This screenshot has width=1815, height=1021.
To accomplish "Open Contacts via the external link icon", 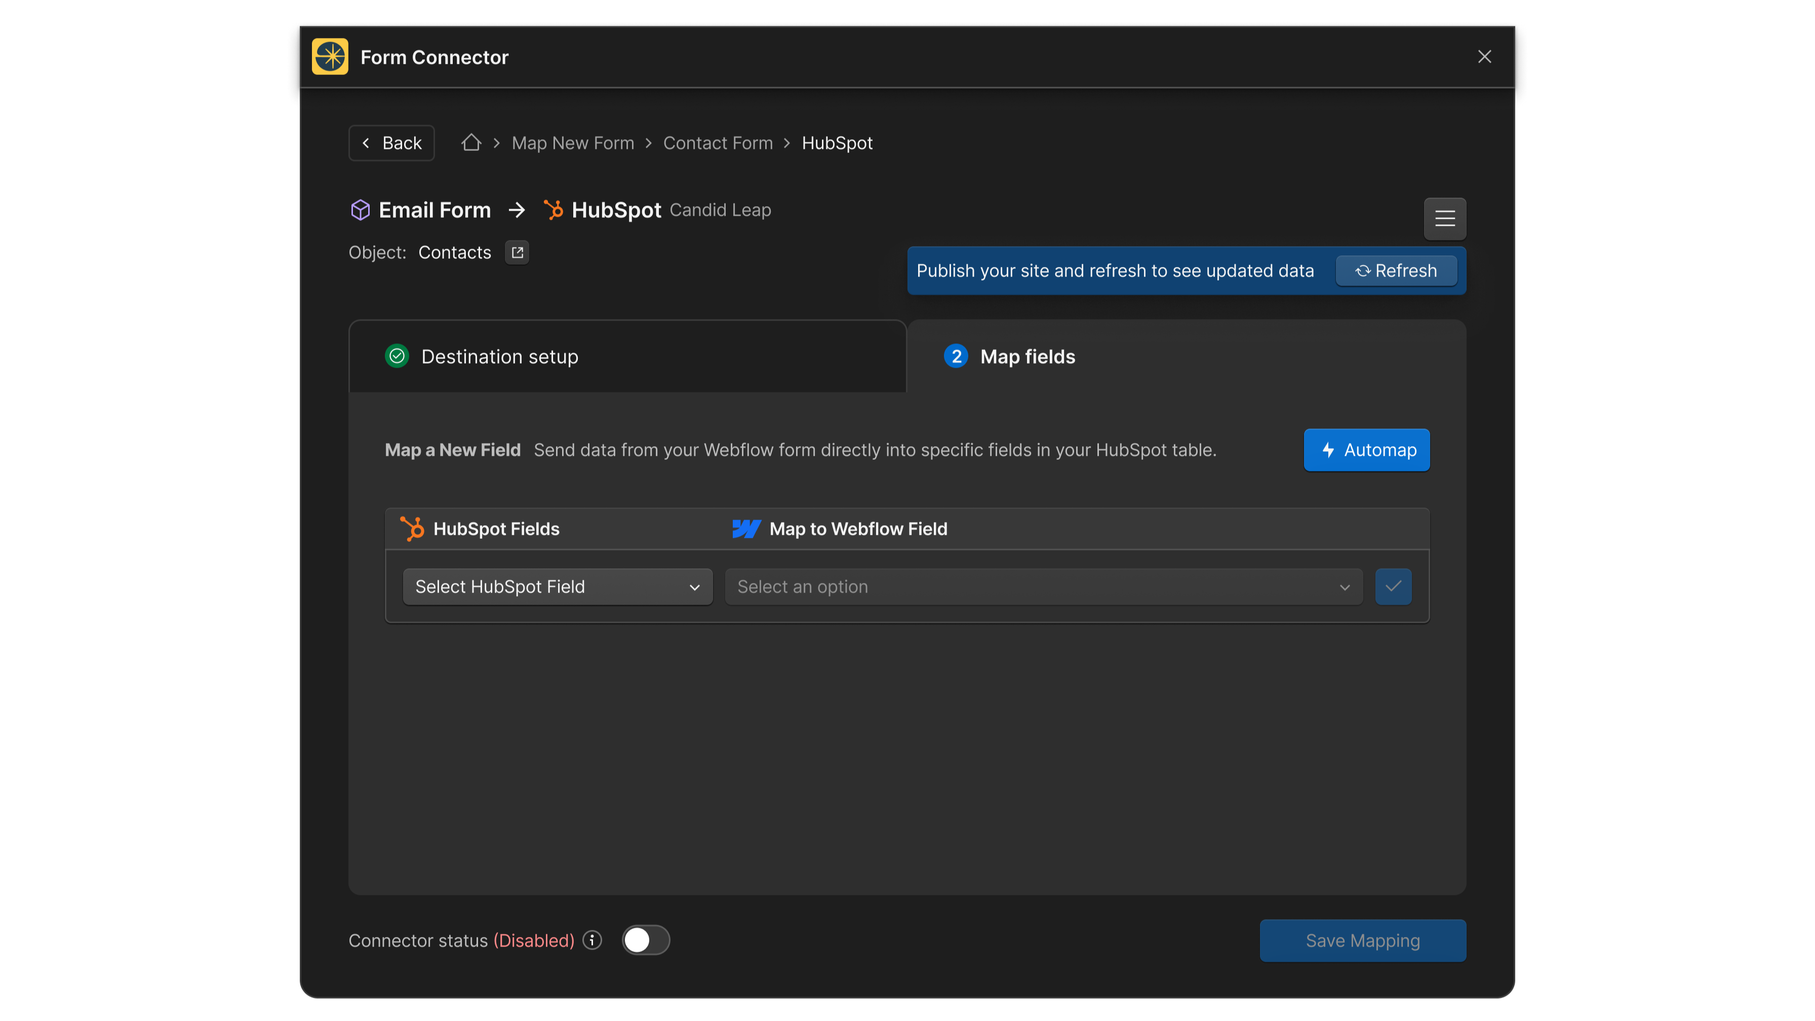I will click(x=517, y=252).
